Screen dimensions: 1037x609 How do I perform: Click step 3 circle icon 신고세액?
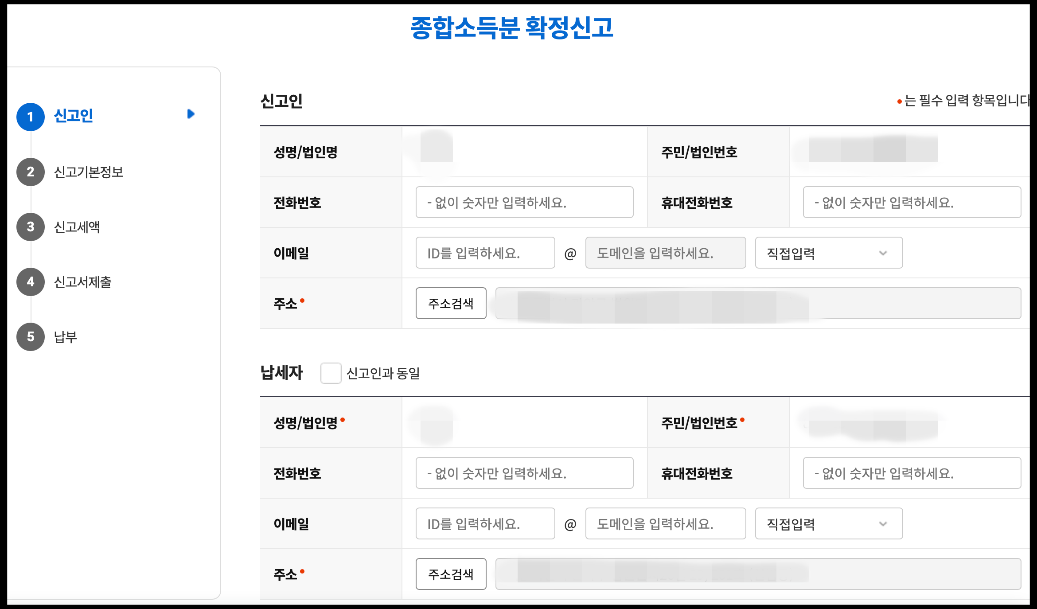coord(30,226)
